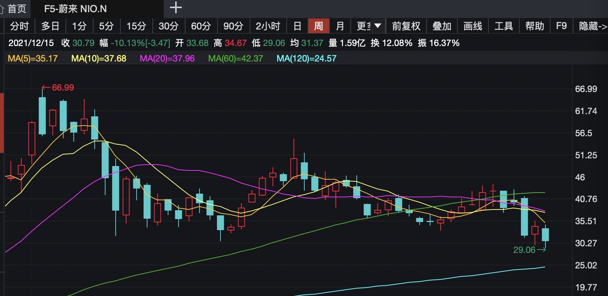Switch to 分时 intraday view
The width and height of the screenshot is (608, 296).
(x=19, y=26)
